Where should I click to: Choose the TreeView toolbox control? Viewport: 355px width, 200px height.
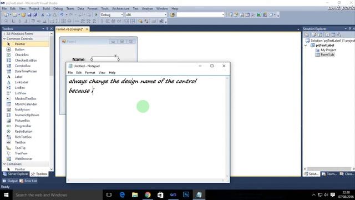tap(21, 153)
